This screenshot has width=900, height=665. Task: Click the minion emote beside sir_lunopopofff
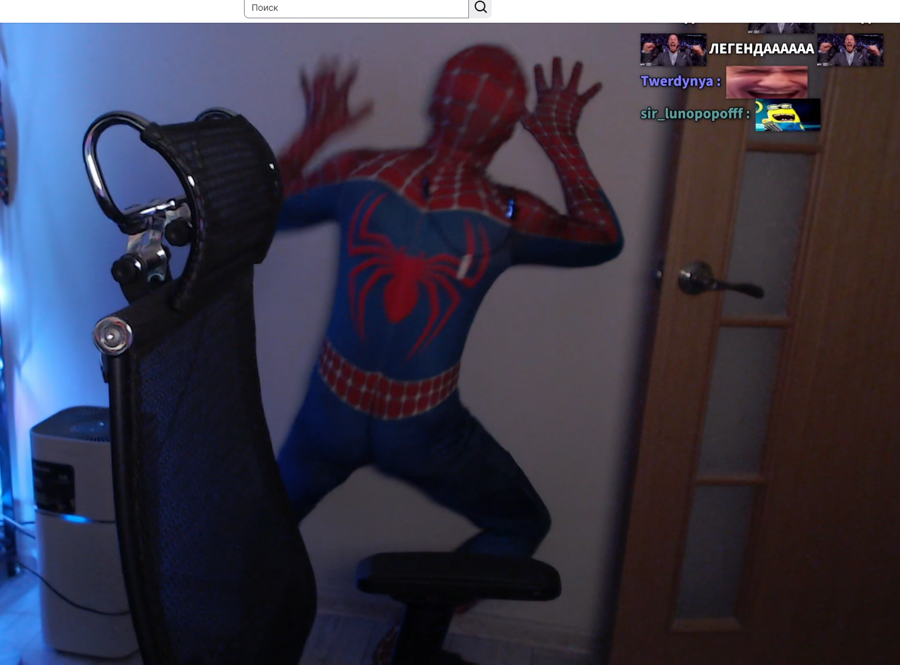787,115
